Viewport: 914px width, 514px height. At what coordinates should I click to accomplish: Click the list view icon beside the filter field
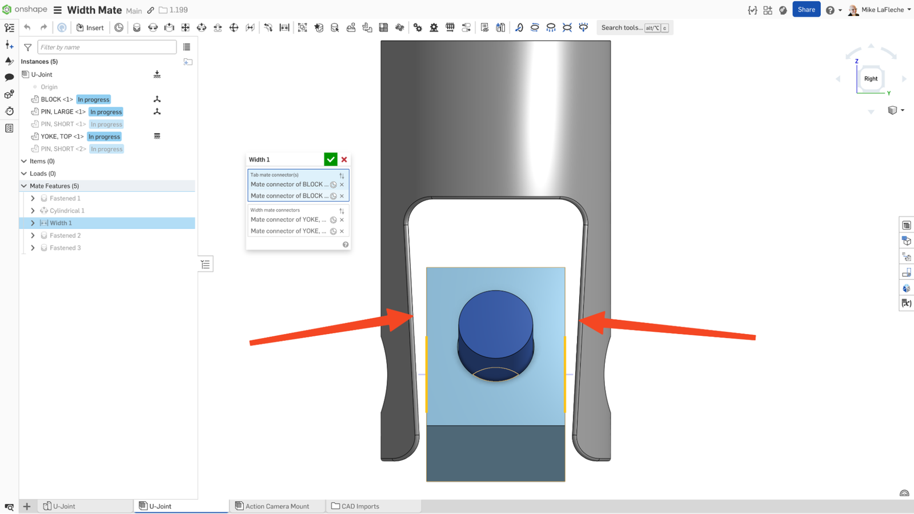186,47
